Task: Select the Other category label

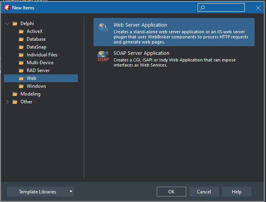Action: [26, 102]
